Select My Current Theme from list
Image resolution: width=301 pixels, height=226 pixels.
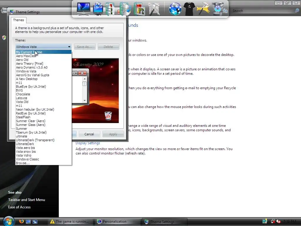click(44, 52)
